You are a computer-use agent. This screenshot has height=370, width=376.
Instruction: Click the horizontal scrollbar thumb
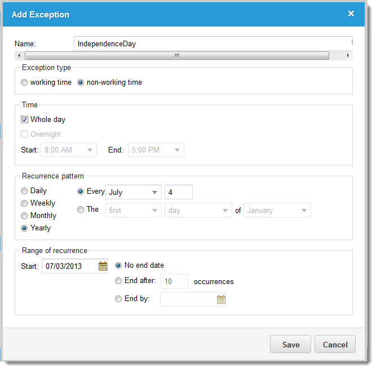(177, 56)
